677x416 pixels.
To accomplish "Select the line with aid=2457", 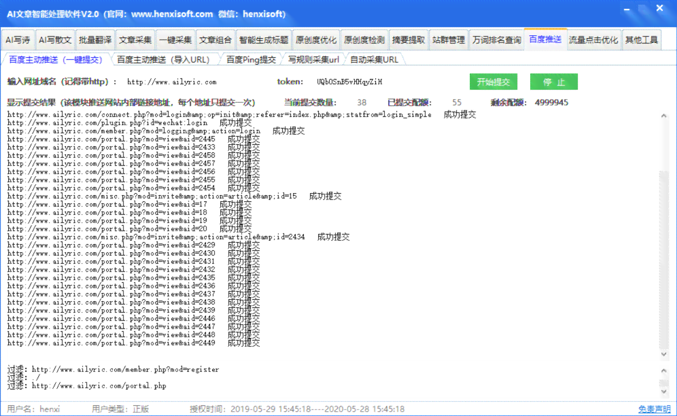I will coord(134,164).
